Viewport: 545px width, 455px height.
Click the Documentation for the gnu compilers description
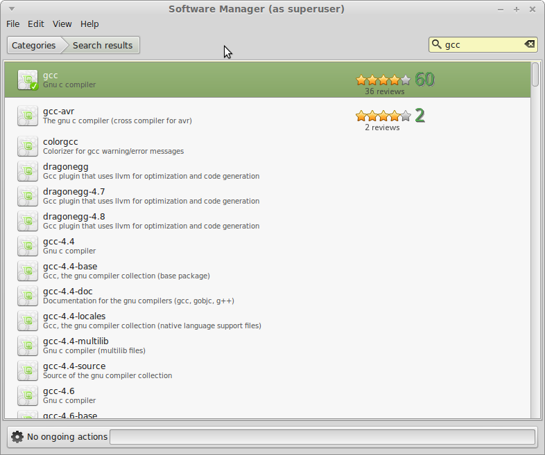click(x=139, y=301)
